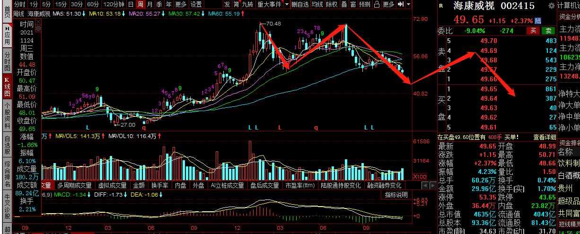Viewport: 580px width, 234px height.
Task: Click 删自选 to remove from watchlist
Action: point(300,4)
